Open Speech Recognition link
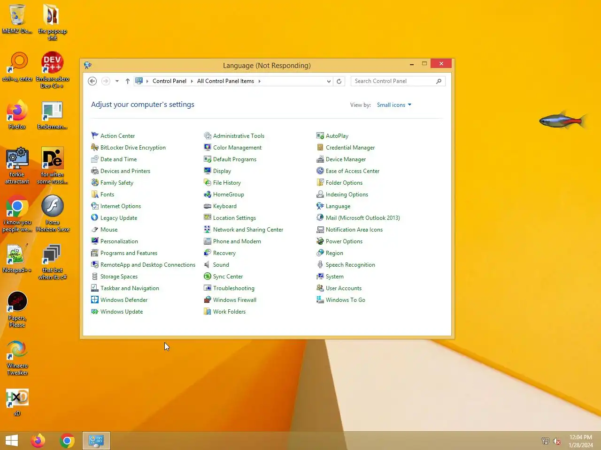601x450 pixels. point(350,264)
